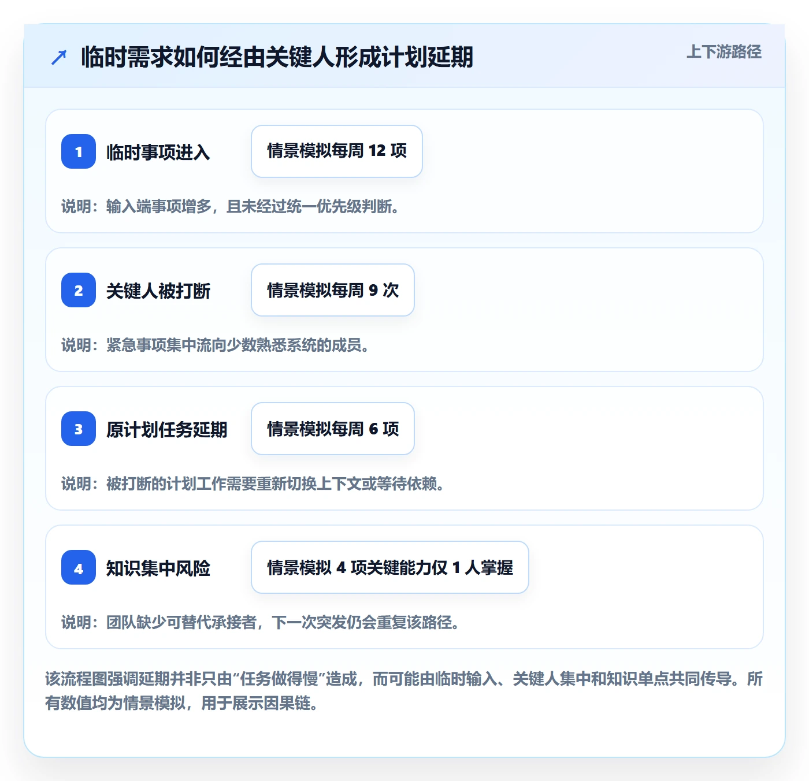
Task: Click the 情景模拟 4 项关键能力仅 1 人掌握 chip
Action: coord(390,567)
